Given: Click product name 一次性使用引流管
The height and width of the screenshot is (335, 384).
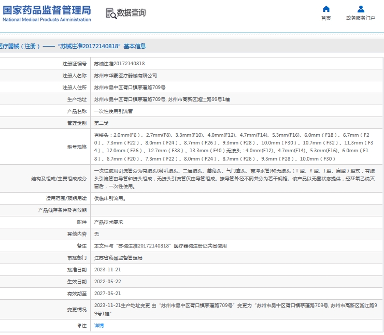Looking at the screenshot, I should point(113,111).
